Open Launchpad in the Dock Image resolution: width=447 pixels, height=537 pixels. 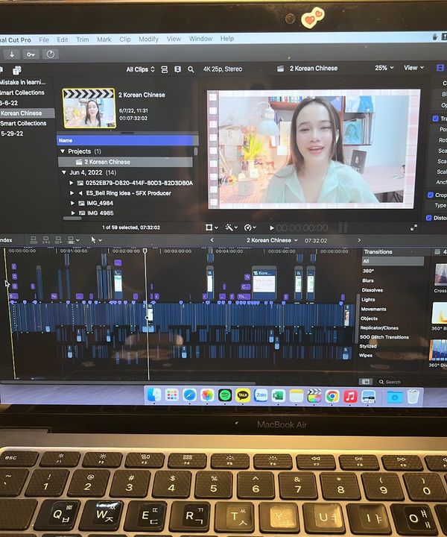(171, 395)
